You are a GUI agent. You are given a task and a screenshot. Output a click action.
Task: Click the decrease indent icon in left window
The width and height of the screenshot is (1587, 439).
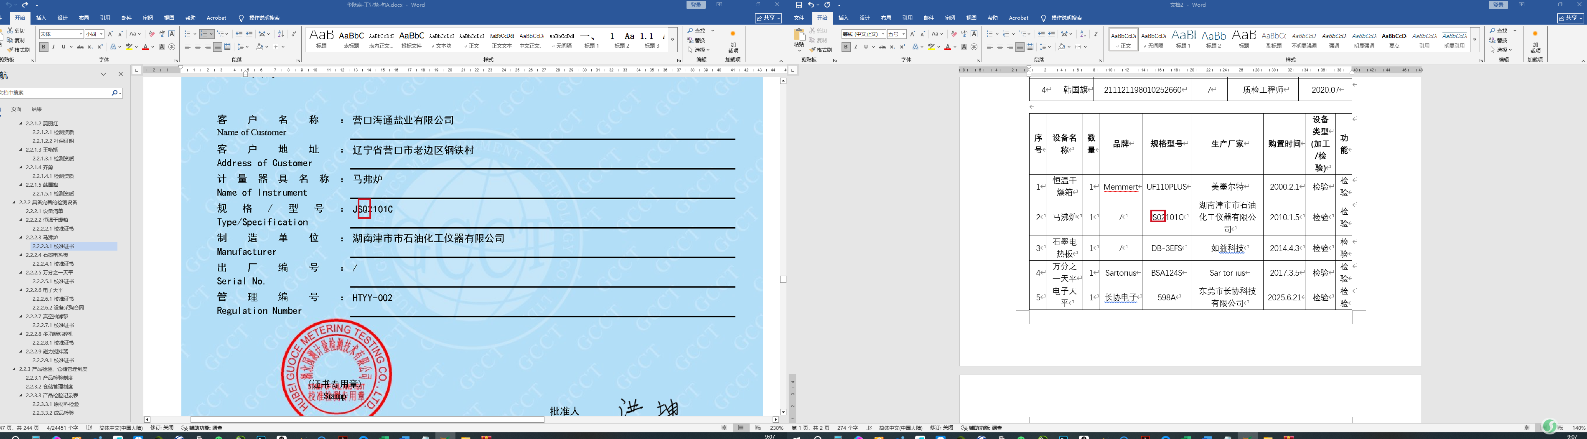(x=239, y=34)
